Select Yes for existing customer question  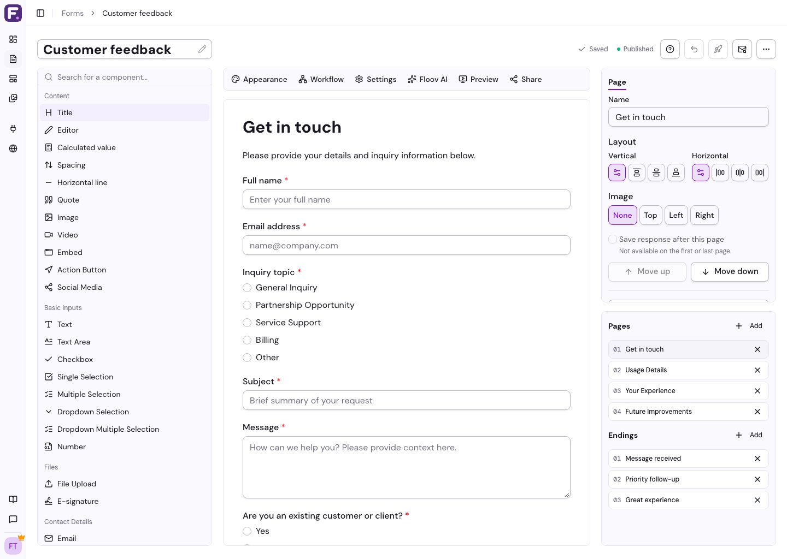pyautogui.click(x=247, y=531)
